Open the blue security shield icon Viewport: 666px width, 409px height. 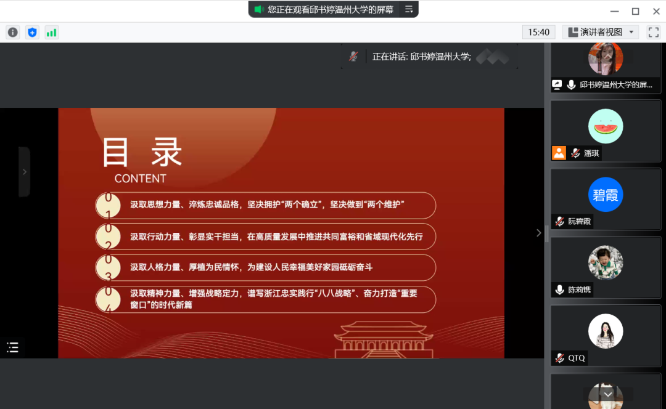click(32, 33)
